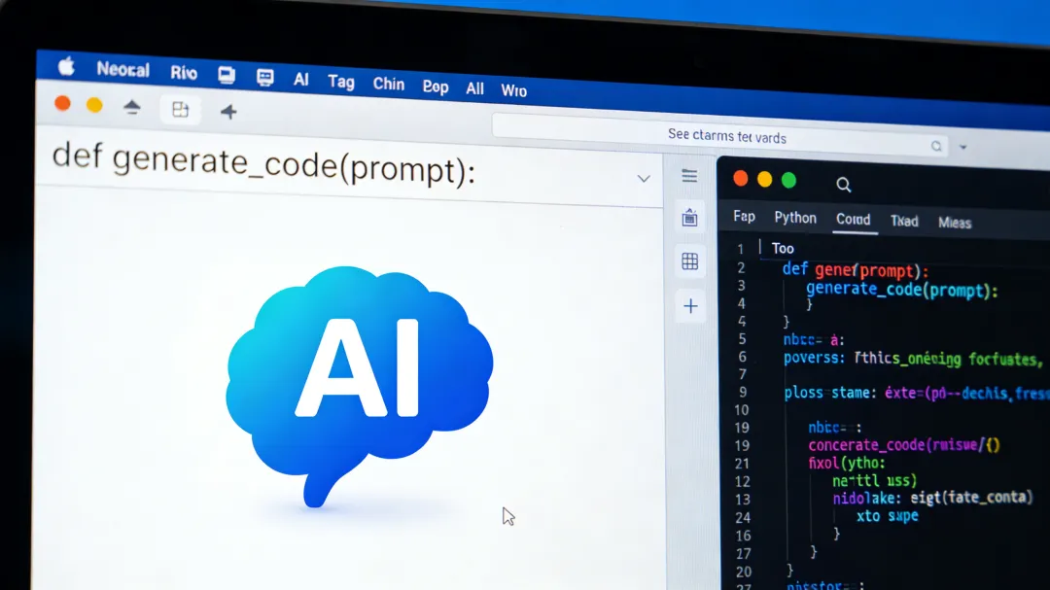Viewport: 1050px width, 590px height.
Task: Click the red close button of code window
Action: click(x=741, y=179)
